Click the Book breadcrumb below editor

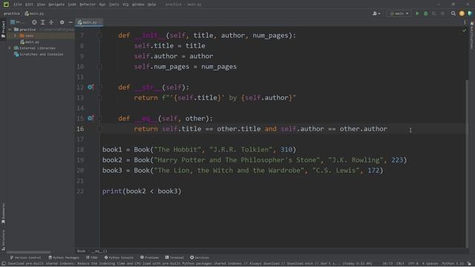(81, 251)
